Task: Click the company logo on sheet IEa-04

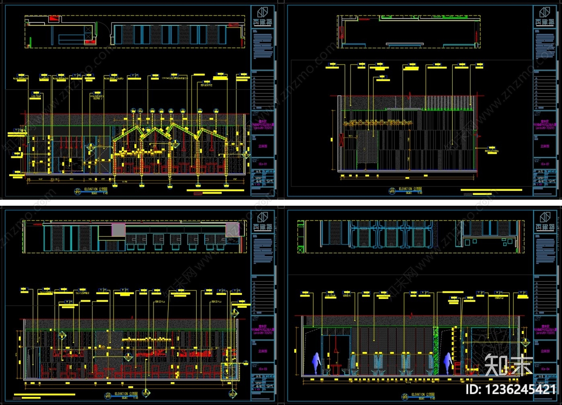Action: (545, 221)
